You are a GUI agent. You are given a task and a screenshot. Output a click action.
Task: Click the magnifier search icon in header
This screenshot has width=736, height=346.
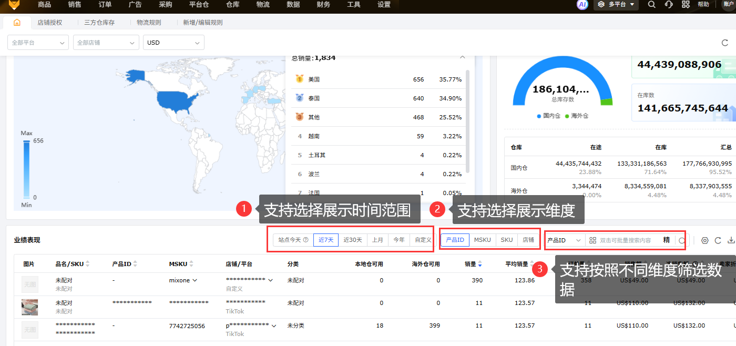[x=651, y=5]
